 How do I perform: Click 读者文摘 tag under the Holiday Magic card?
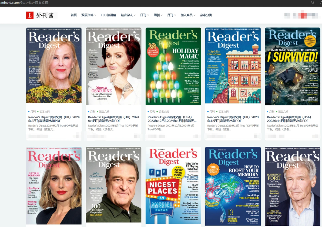click(x=164, y=111)
